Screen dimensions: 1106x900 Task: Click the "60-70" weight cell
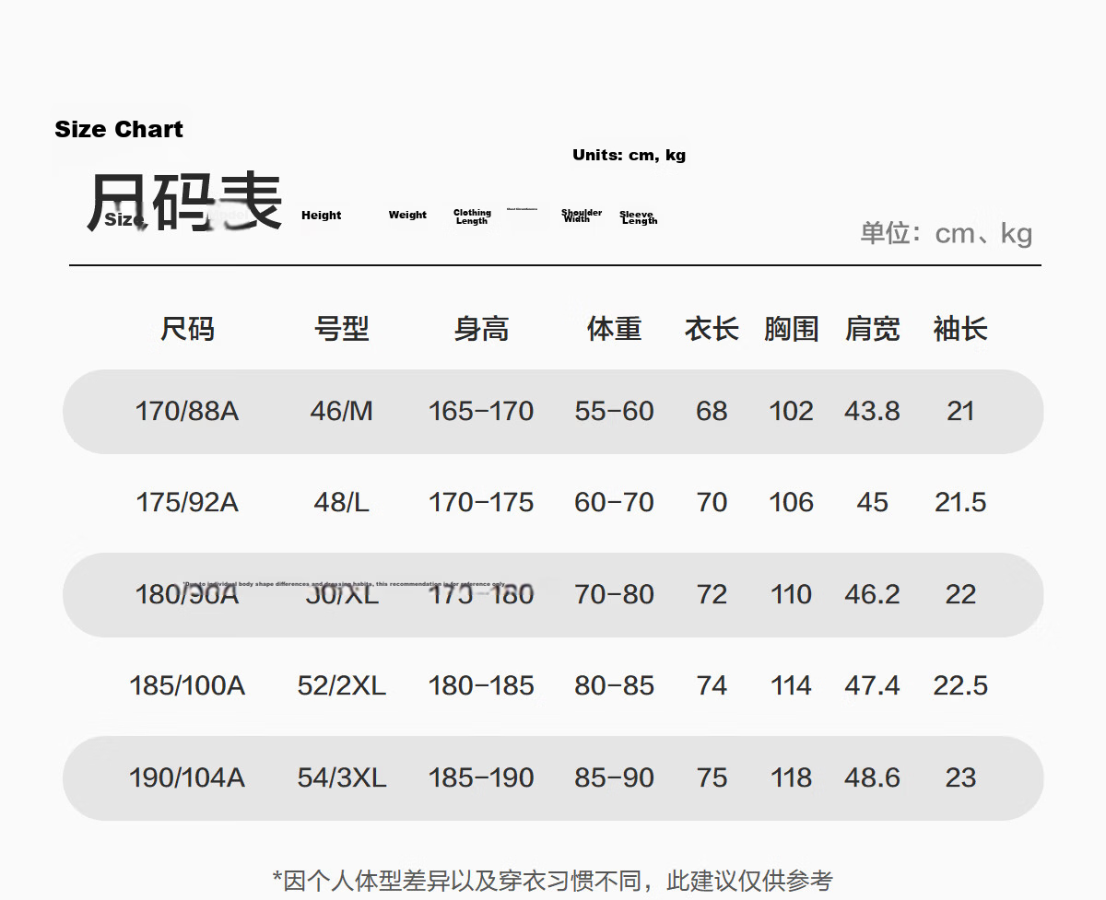click(x=614, y=502)
